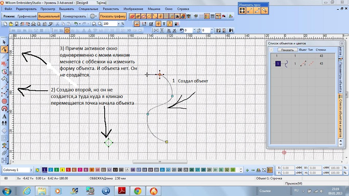The width and height of the screenshot is (349, 196).
Task: Click the green plus add color icon
Action: point(247,170)
